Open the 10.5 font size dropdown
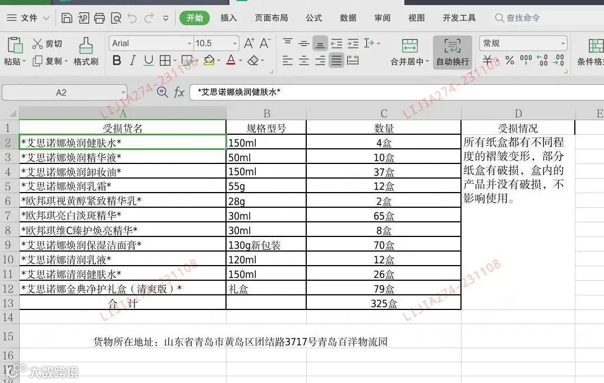Viewport: 604px width, 383px height. (x=234, y=44)
